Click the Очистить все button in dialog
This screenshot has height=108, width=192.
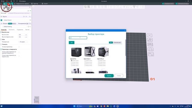pyautogui.click(x=117, y=43)
